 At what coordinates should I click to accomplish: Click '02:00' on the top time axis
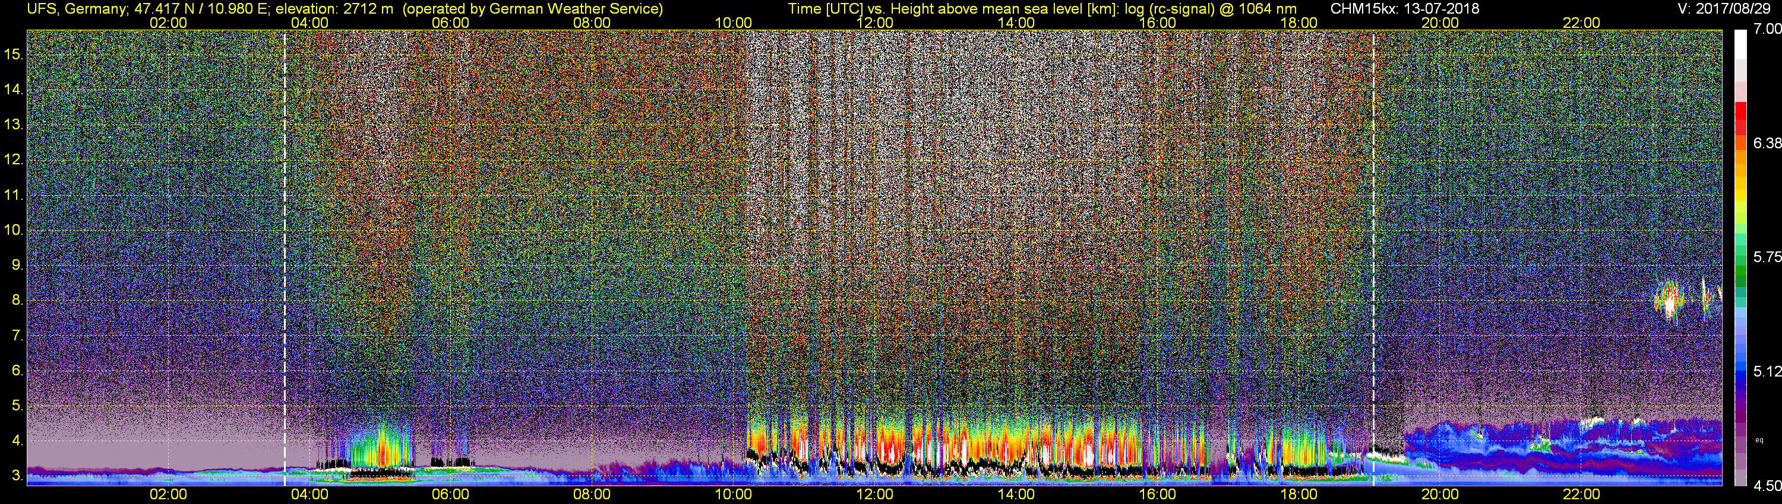coord(168,23)
